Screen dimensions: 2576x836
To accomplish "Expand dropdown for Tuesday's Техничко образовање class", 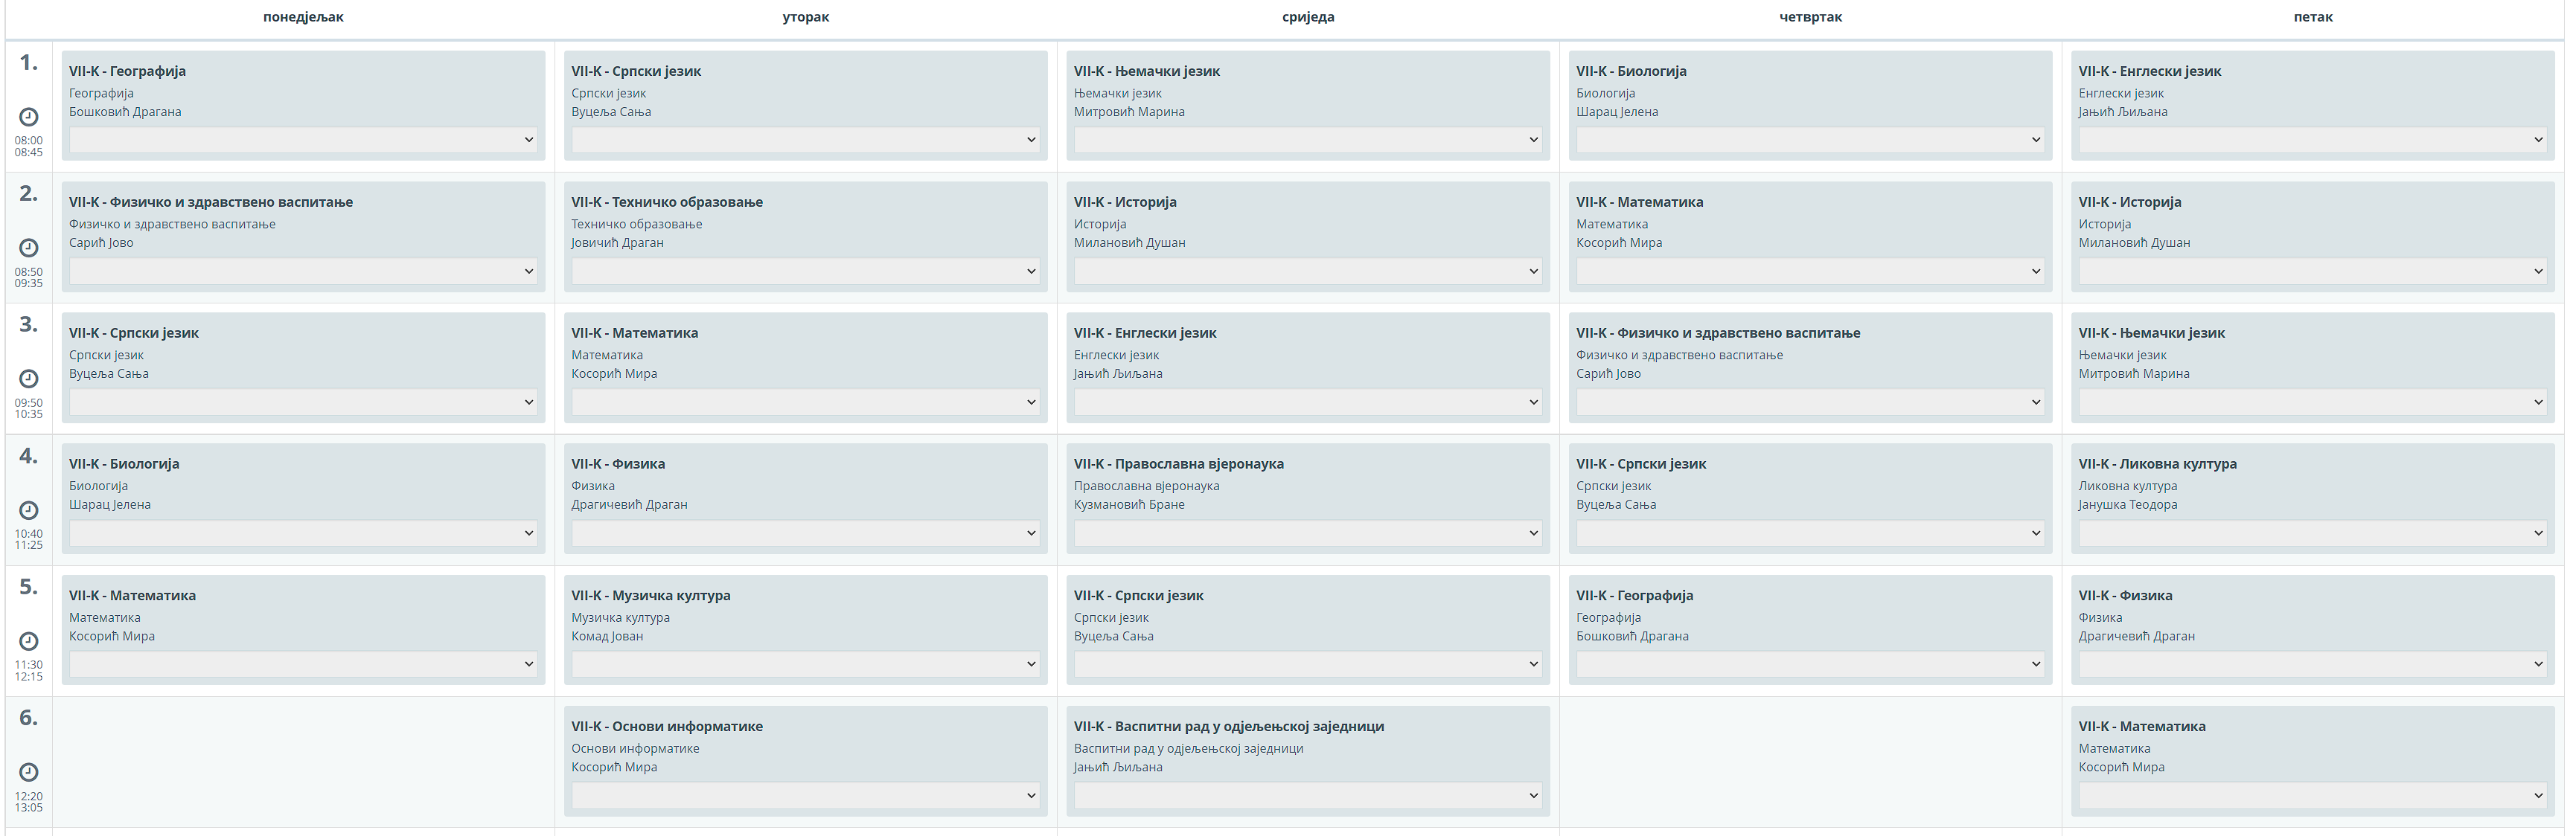I will tap(805, 271).
